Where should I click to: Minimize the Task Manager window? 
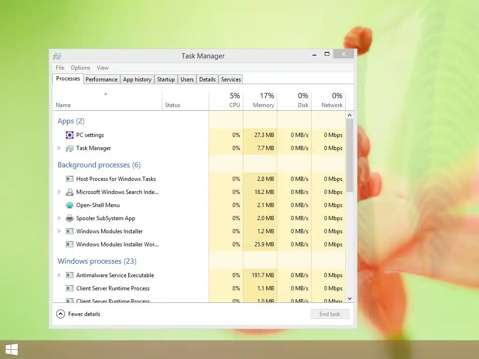tap(314, 54)
